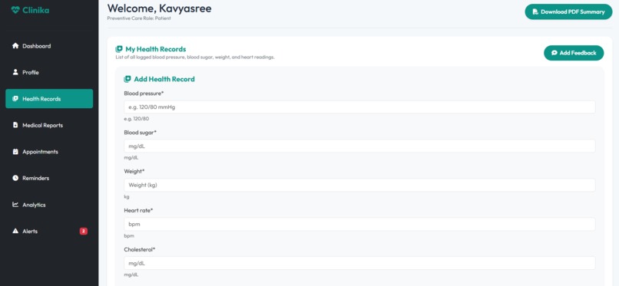619x286 pixels.
Task: Click the Welcome, Kavyasree heading
Action: coord(159,8)
